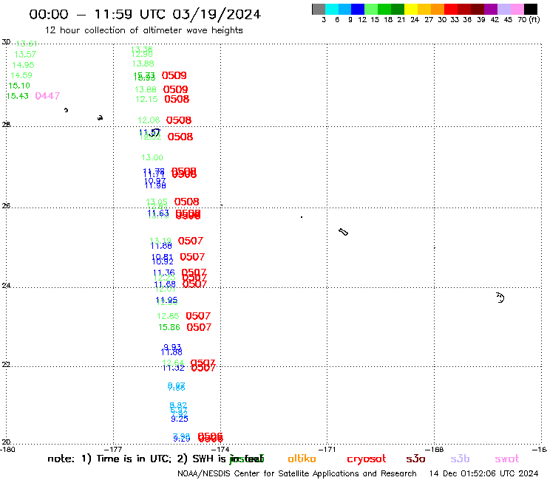Click the small island outline just west of -177
The width and height of the screenshot is (547, 480).
coord(100,118)
